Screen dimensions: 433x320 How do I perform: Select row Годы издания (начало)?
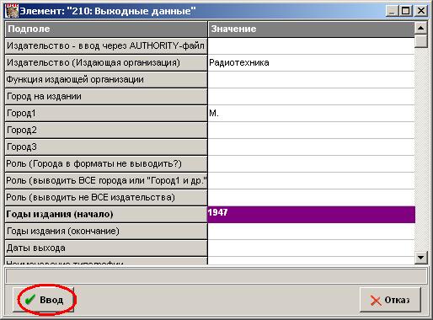point(106,214)
